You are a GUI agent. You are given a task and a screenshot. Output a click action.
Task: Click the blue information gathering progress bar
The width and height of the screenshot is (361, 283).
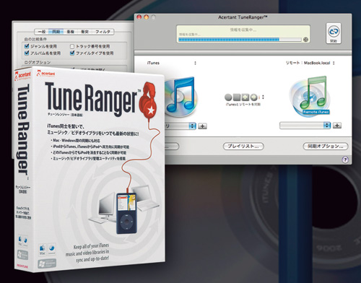pos(240,40)
